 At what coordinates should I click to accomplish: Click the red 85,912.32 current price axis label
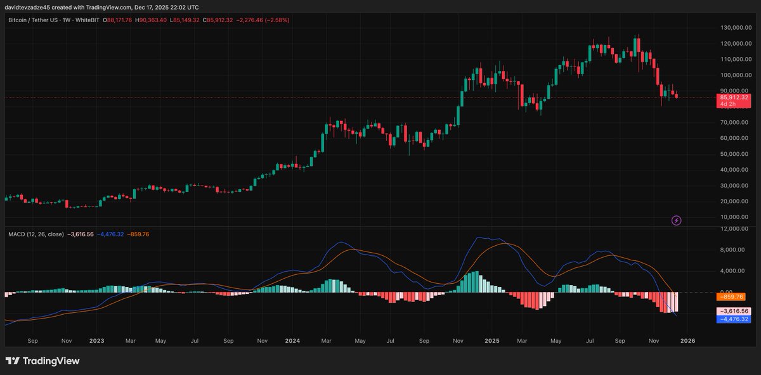[733, 98]
